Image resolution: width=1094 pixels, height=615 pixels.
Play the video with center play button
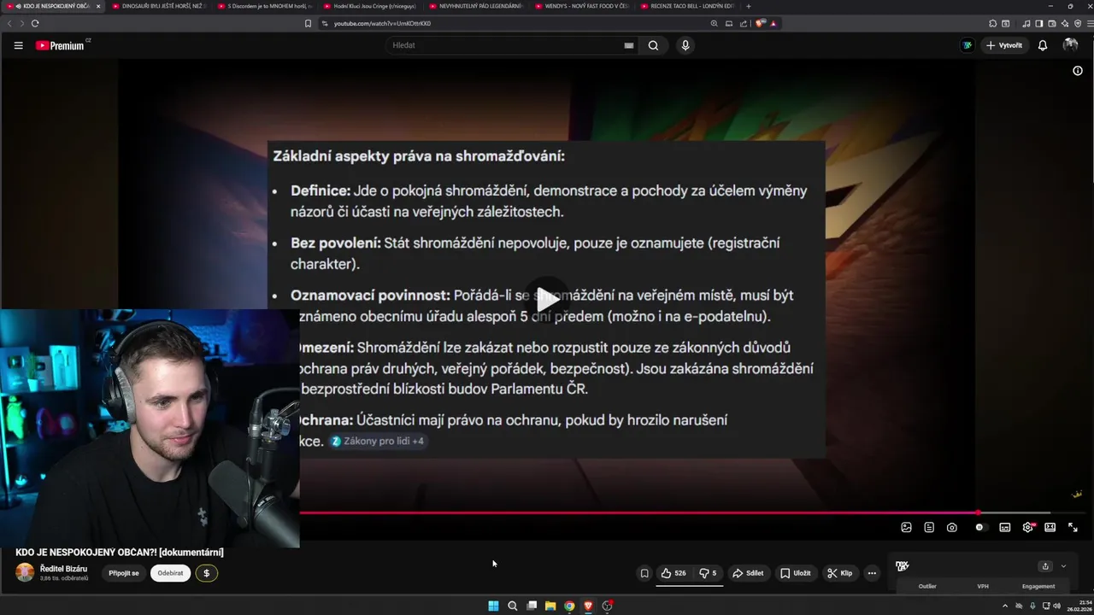point(547,300)
